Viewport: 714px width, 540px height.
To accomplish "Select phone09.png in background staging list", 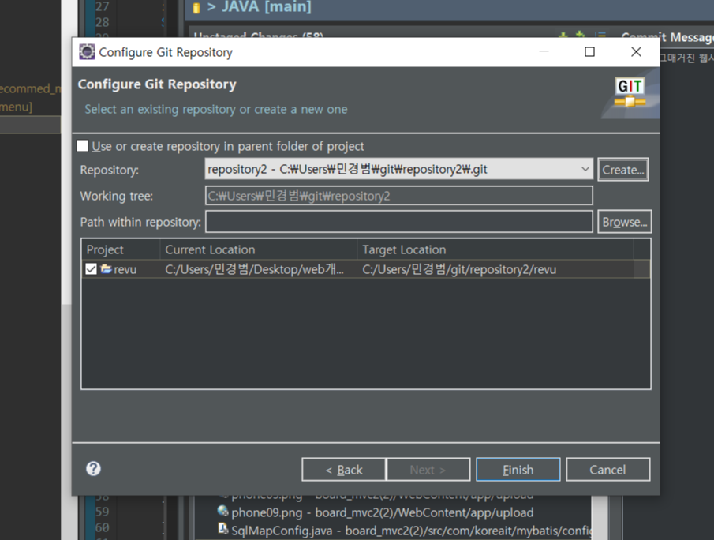I will click(382, 512).
